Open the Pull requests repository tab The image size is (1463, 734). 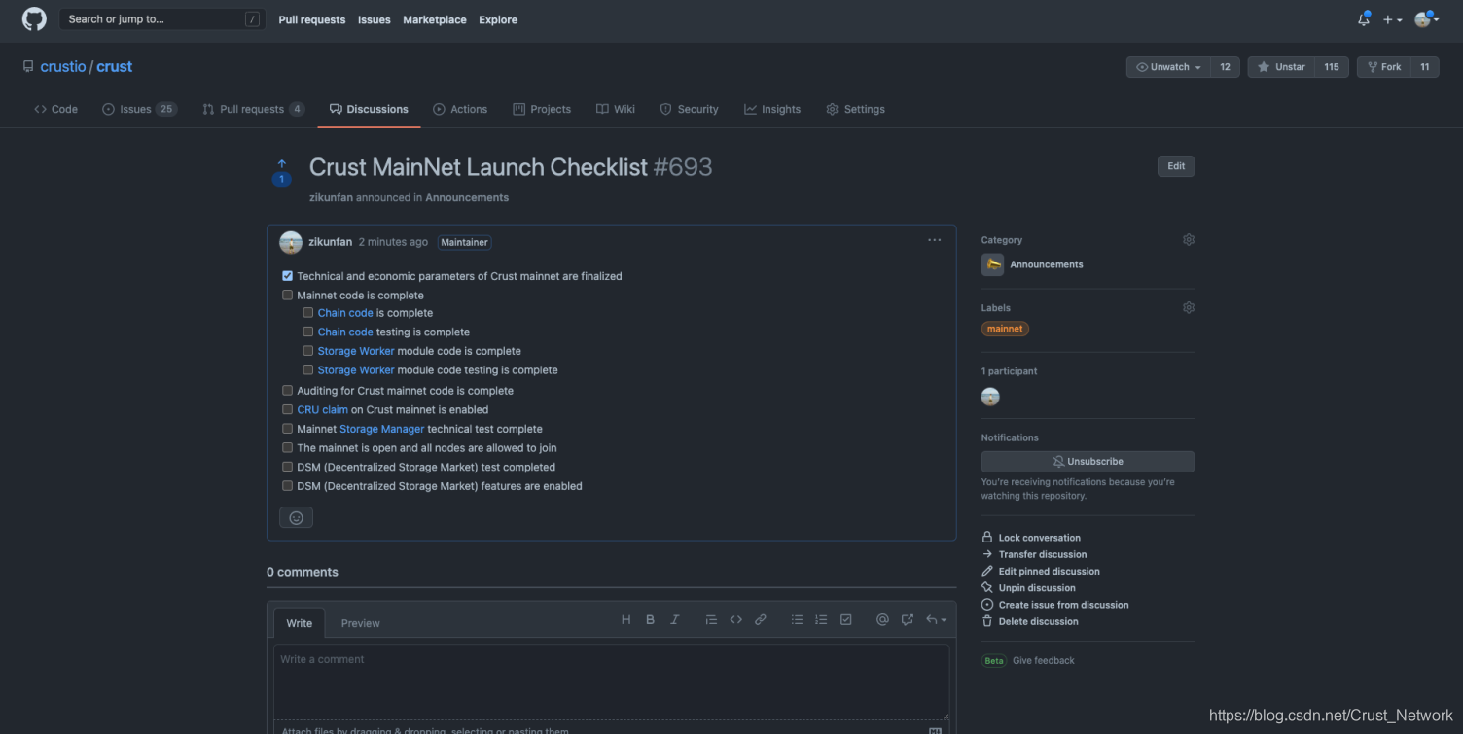(x=253, y=109)
